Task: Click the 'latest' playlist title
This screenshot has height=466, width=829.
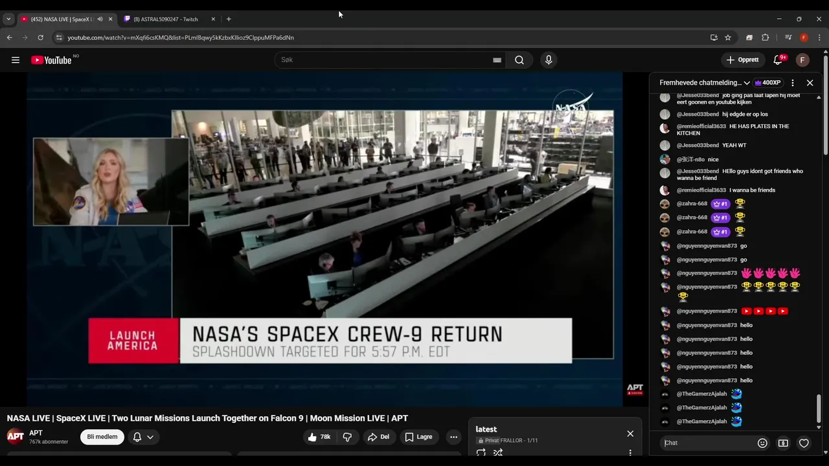Action: (x=486, y=429)
